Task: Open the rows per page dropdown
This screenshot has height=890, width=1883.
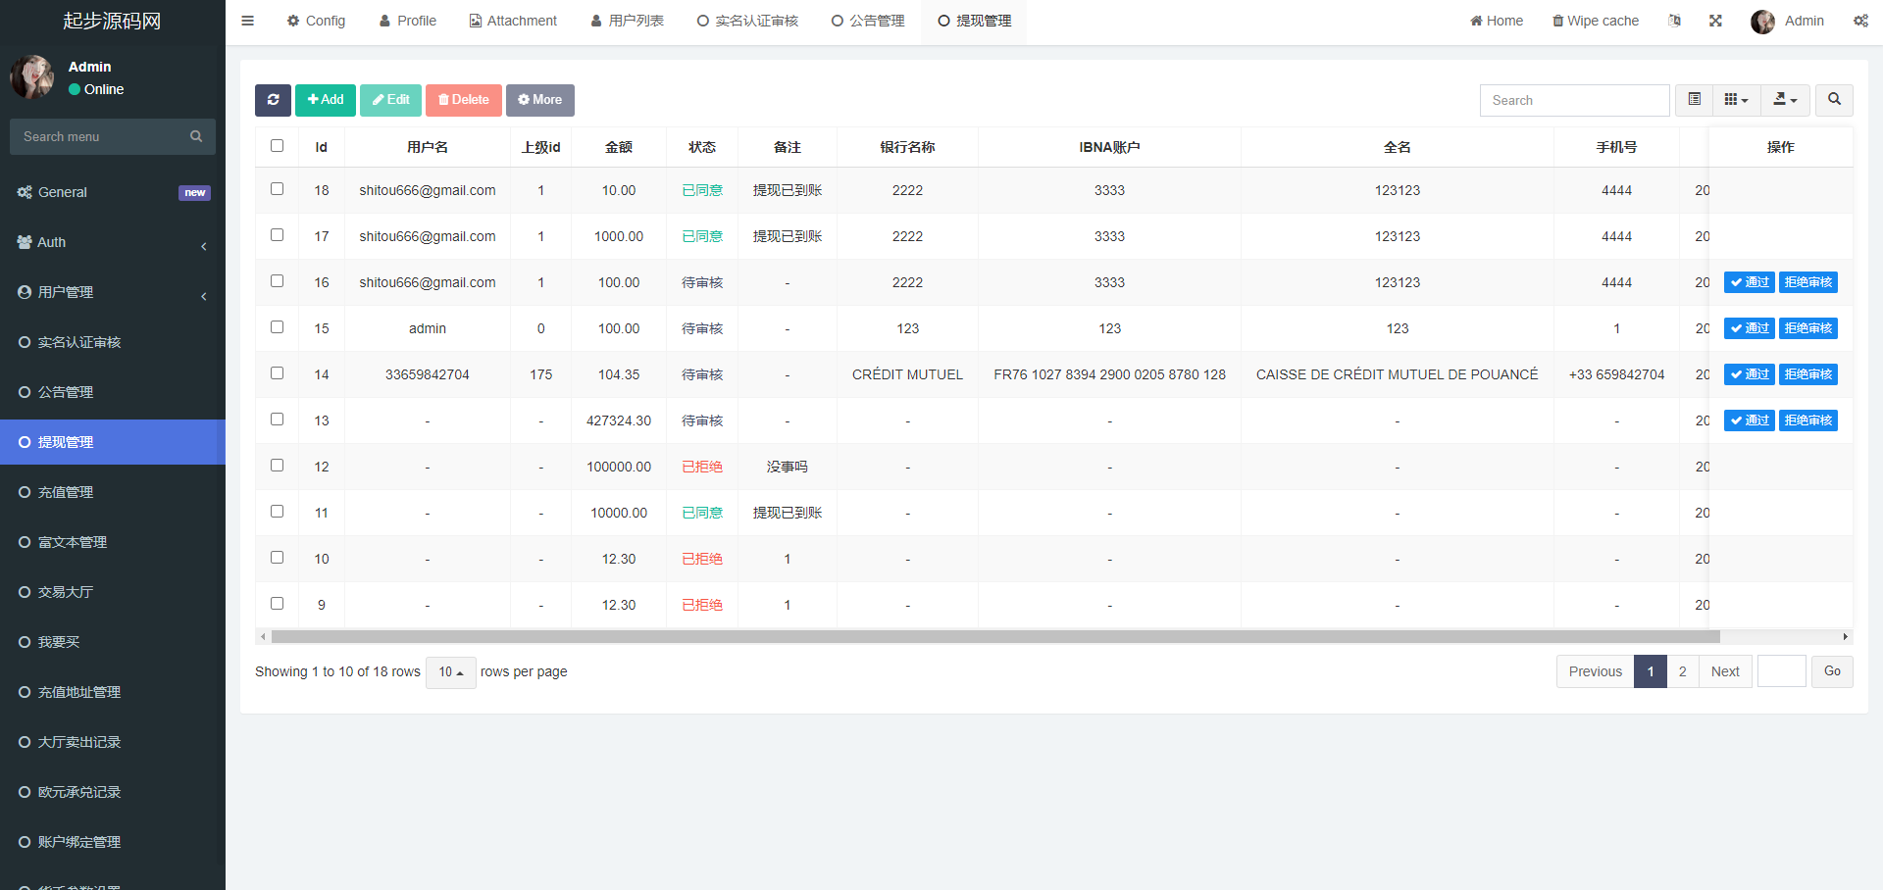Action: [450, 672]
